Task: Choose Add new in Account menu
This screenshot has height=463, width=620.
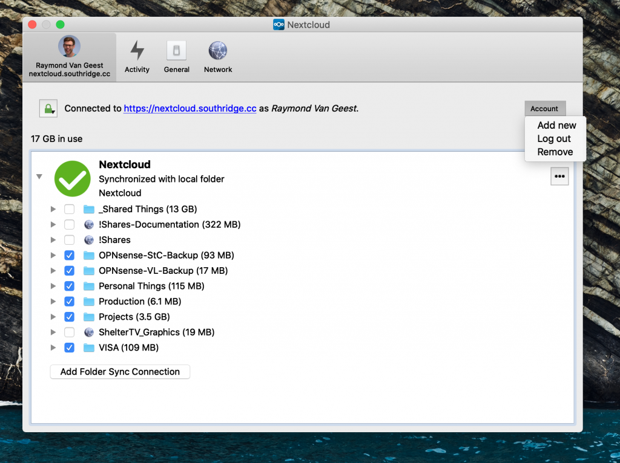Action: tap(556, 125)
